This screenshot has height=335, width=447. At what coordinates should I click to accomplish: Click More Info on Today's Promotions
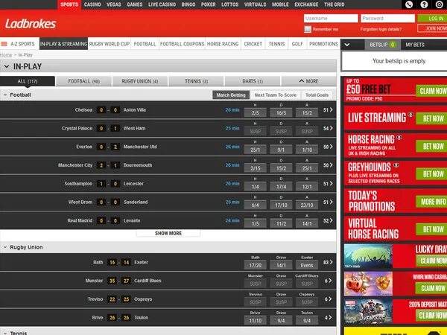432,202
